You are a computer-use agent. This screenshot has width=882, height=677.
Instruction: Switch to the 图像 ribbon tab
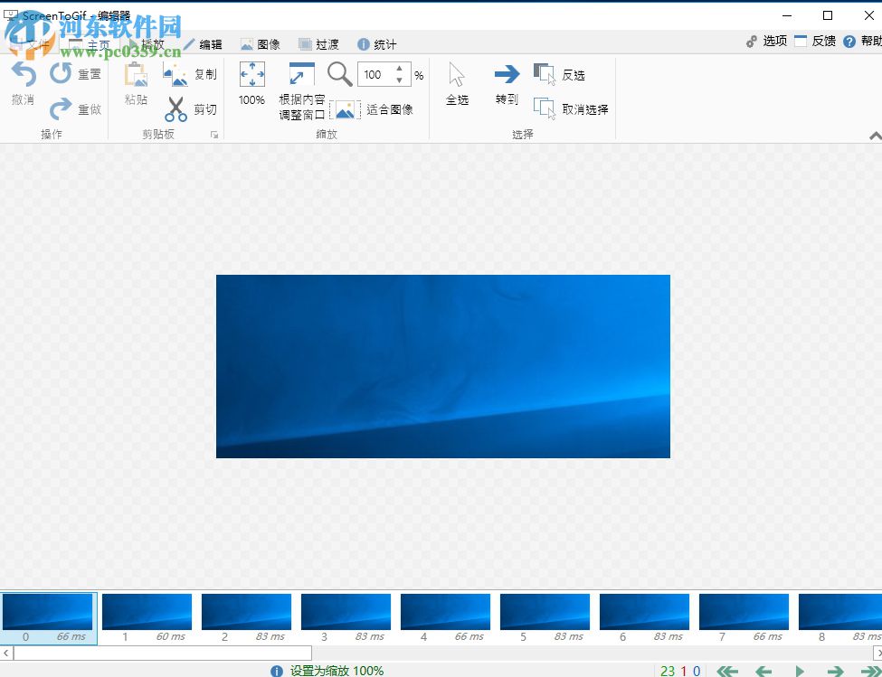point(261,43)
